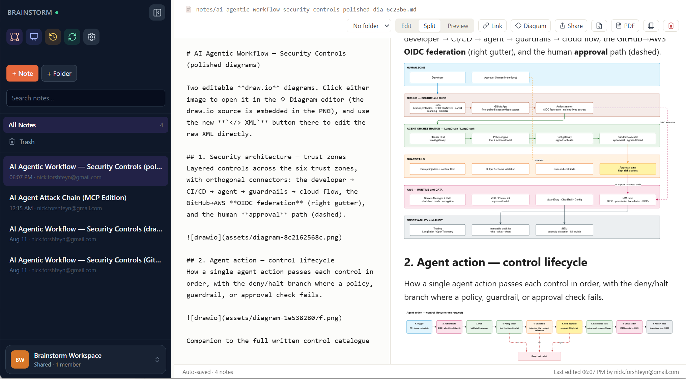Click the file icon beside note path
Image resolution: width=686 pixels, height=379 pixels.
[189, 9]
